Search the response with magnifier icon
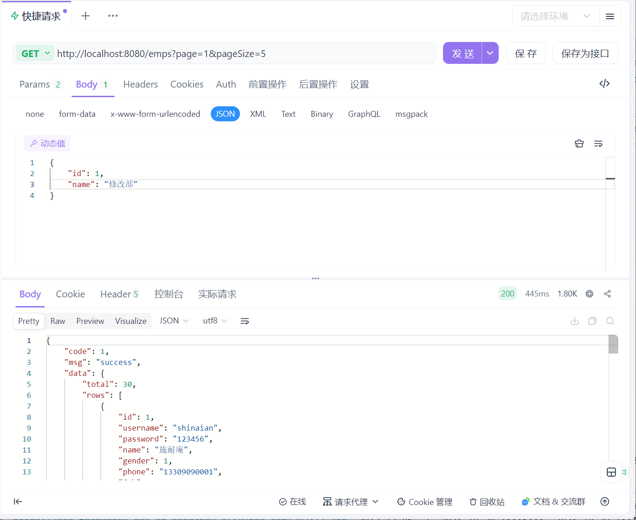Image resolution: width=636 pixels, height=520 pixels. click(610, 321)
